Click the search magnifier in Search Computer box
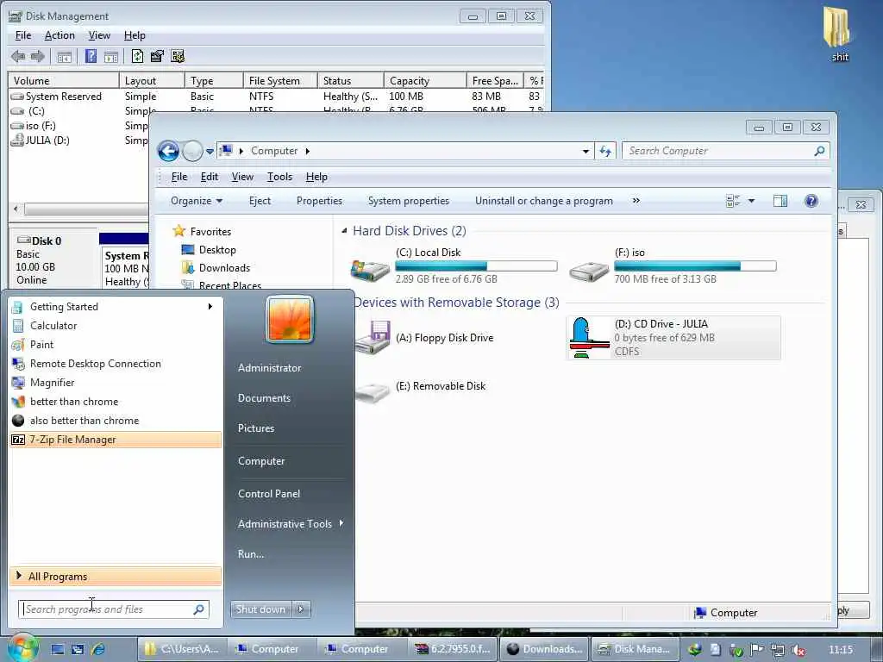Image resolution: width=883 pixels, height=662 pixels. (x=819, y=151)
